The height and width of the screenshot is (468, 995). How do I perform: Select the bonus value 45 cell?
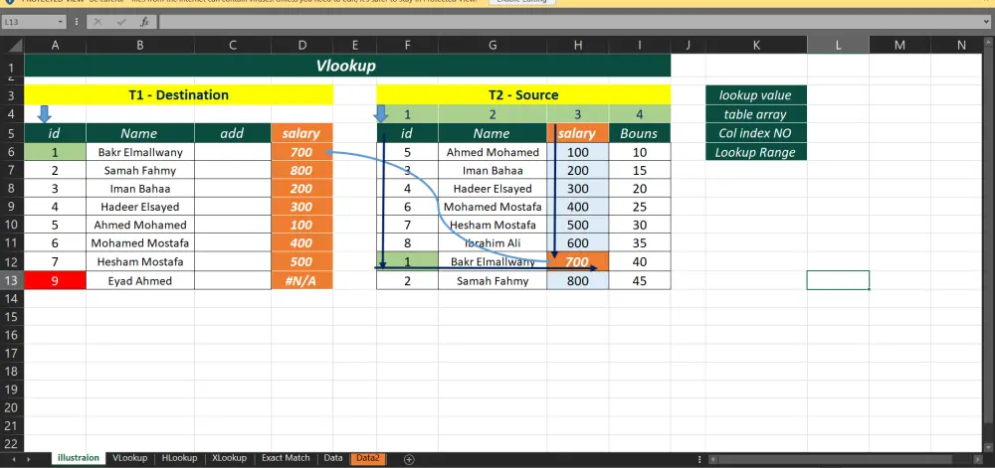[x=640, y=280]
